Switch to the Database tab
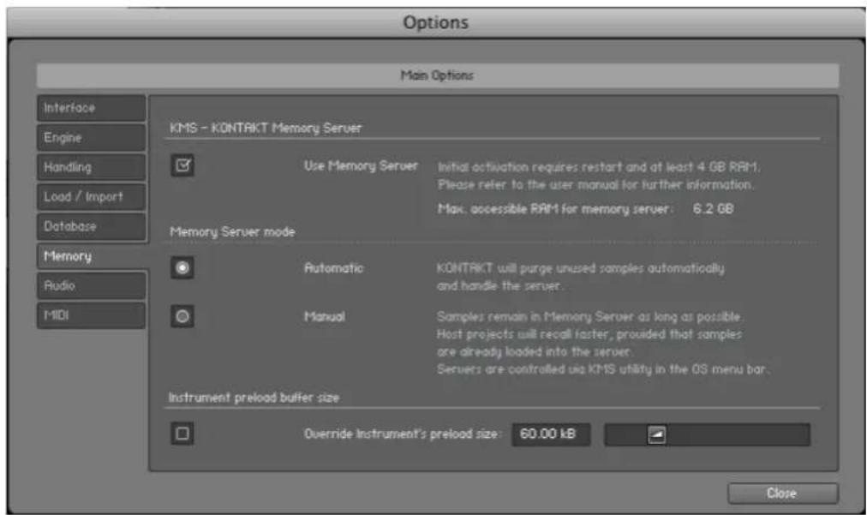Image resolution: width=867 pixels, height=515 pixels. point(91,227)
